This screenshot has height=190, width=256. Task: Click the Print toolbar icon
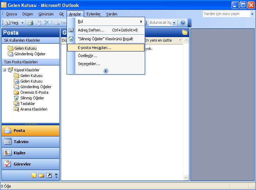click(x=31, y=23)
